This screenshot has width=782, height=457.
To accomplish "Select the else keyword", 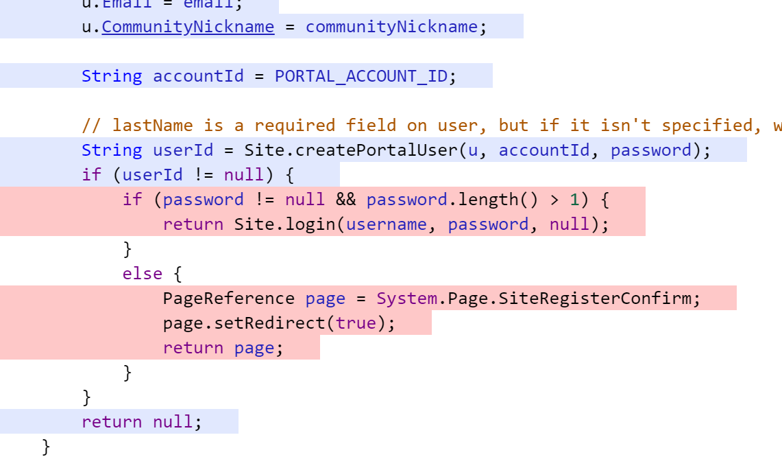I will click(x=142, y=273).
